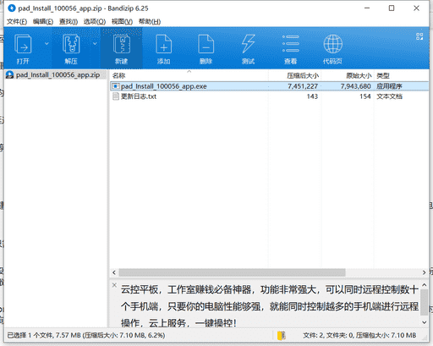Click the yellow archive icon in status bar
Viewport: 433px width, 346px height.
pos(281,335)
